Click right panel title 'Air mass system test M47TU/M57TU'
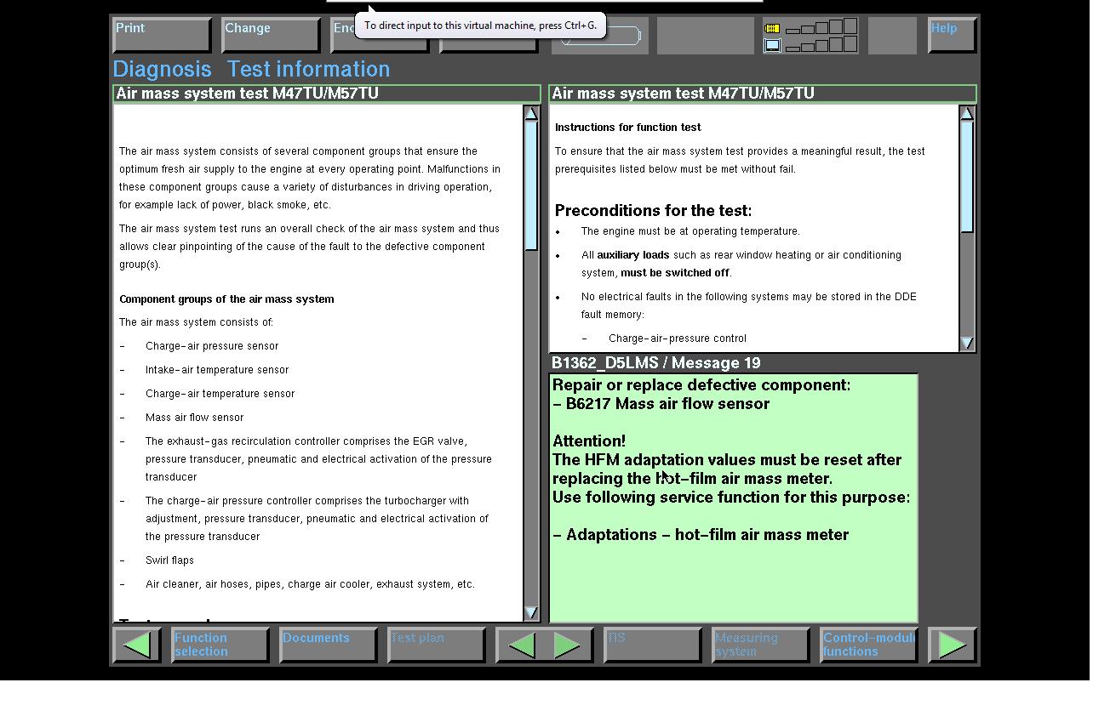 684,94
